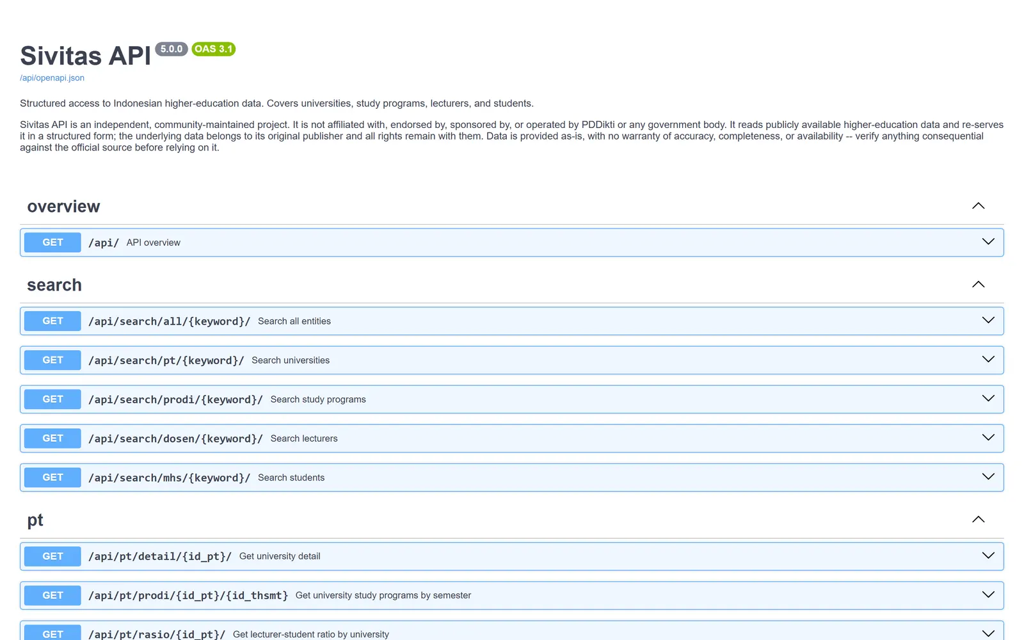
Task: Select the /api/search/mhs/{keyword}/ path text
Action: [169, 477]
